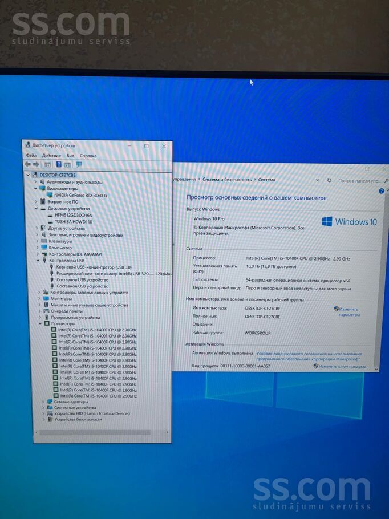Click the show/hide console tree toolbar icon
This screenshot has width=389, height=519.
pos(48,164)
